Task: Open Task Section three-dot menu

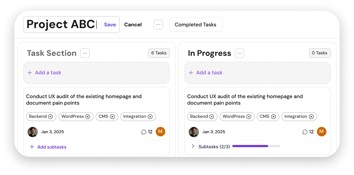Action: (x=85, y=53)
